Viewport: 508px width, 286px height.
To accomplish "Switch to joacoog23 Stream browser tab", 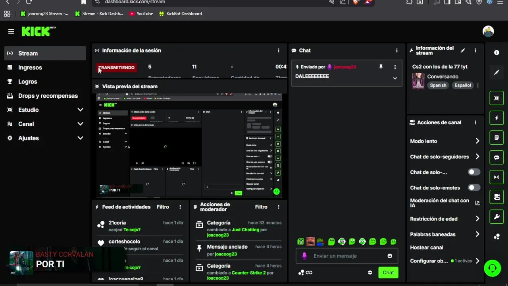I will (44, 14).
